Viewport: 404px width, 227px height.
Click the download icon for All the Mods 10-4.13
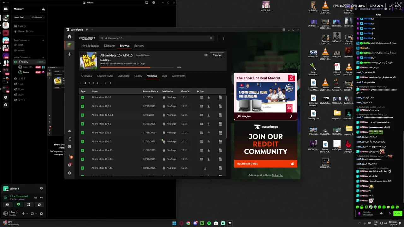pos(205,168)
